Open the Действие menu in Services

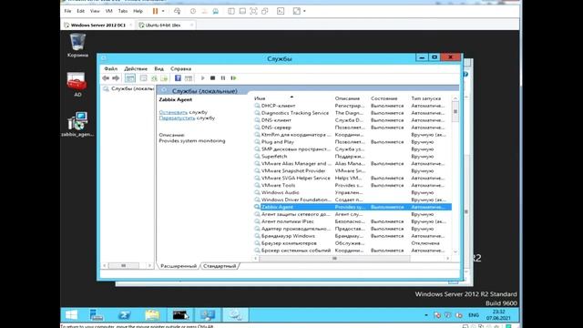click(136, 69)
